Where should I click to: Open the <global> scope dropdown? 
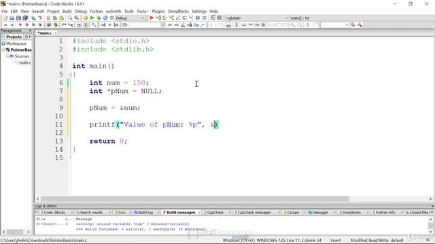pos(257,18)
